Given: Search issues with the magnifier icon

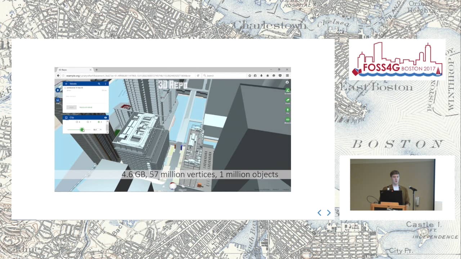Looking at the screenshot, I should pos(99,84).
